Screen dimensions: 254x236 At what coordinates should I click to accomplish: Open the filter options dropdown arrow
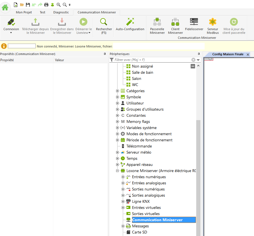tap(198, 60)
